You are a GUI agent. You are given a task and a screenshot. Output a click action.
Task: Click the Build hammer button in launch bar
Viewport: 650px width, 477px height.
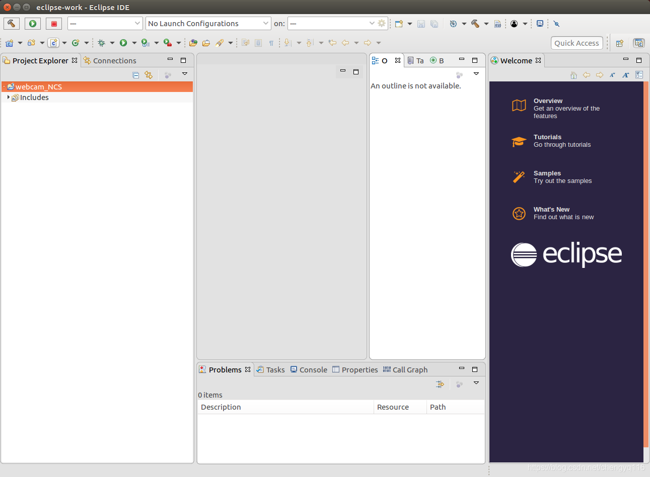click(x=11, y=23)
